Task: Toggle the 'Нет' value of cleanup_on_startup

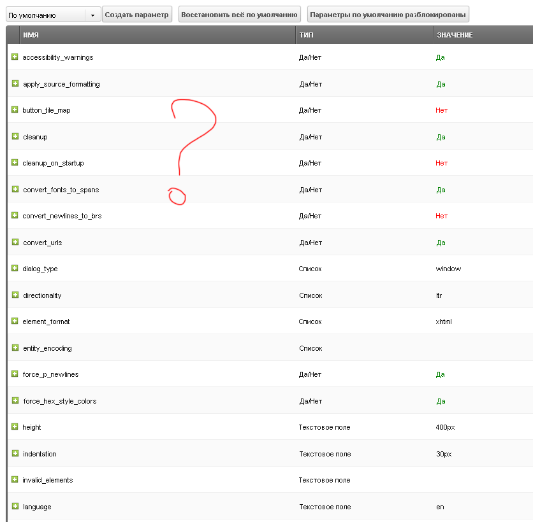Action: (x=442, y=163)
